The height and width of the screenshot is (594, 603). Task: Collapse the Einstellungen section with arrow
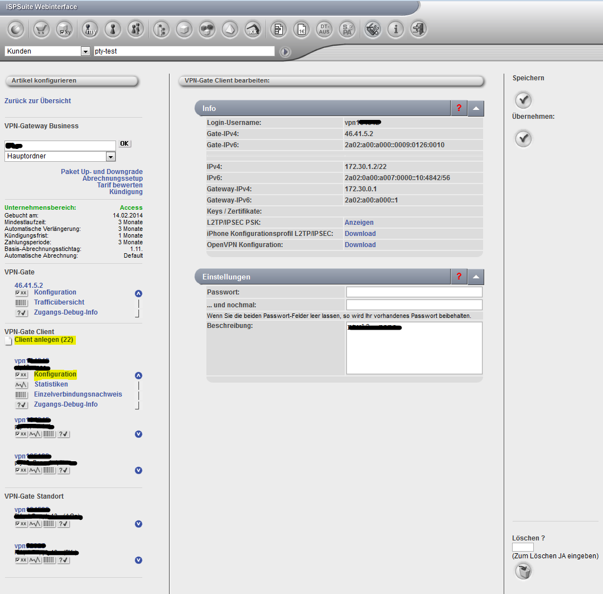476,277
